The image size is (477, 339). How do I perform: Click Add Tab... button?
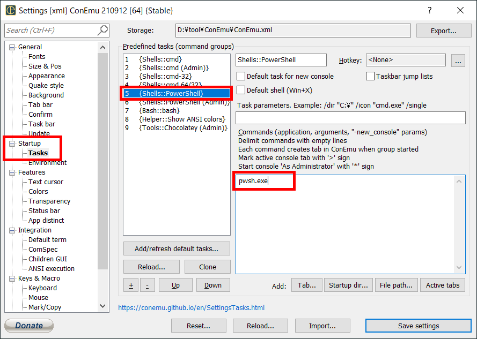click(307, 285)
